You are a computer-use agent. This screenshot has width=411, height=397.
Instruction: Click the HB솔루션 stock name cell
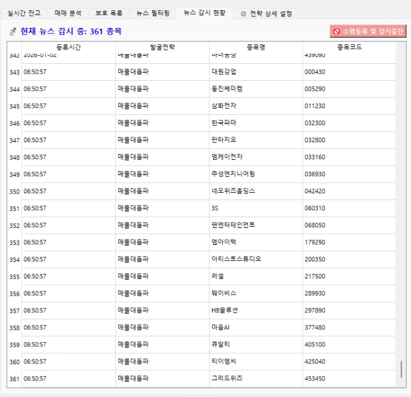tap(256, 311)
